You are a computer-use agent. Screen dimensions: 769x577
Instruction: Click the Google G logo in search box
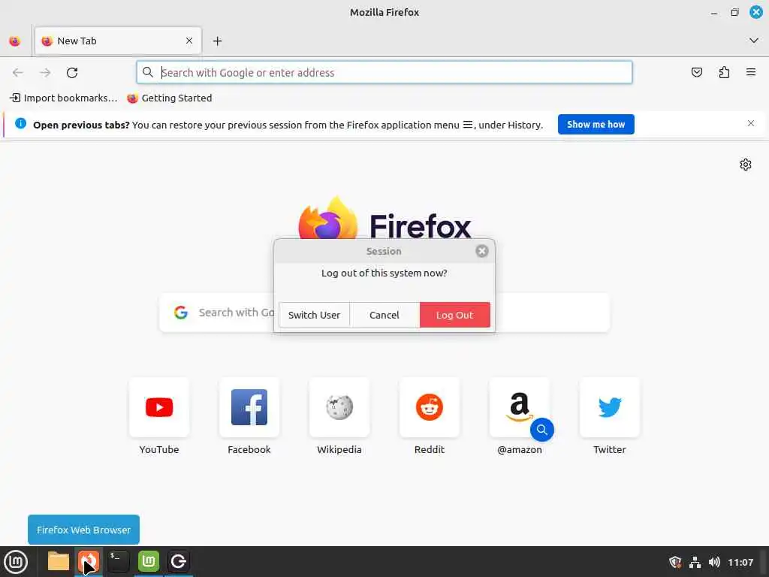(x=181, y=313)
